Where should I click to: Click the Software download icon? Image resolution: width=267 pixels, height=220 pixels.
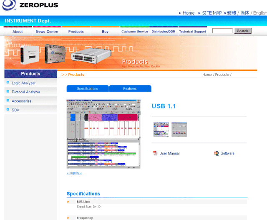tap(217, 153)
